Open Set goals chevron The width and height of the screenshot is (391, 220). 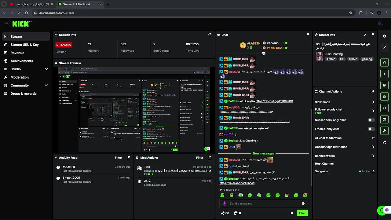coord(373,171)
